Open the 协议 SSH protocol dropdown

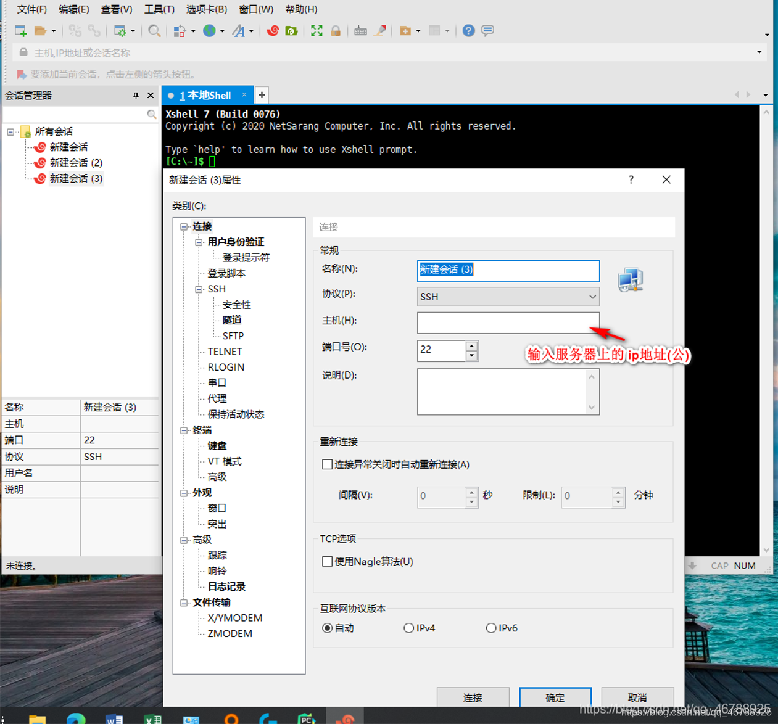coord(508,297)
